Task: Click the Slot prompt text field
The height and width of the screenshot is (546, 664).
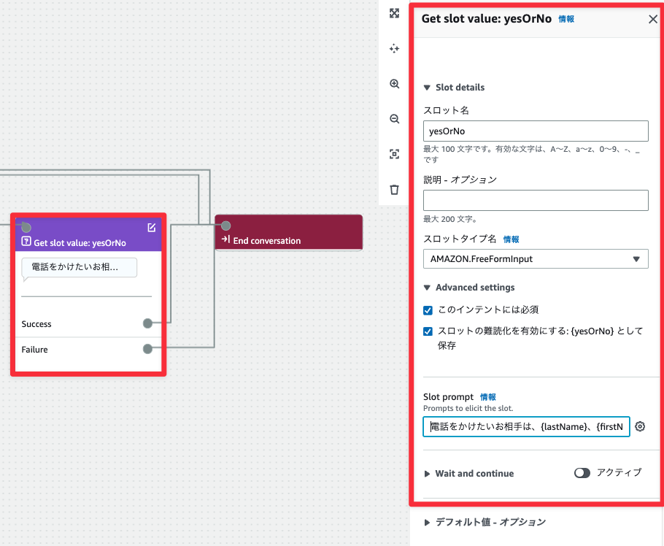Action: click(526, 426)
